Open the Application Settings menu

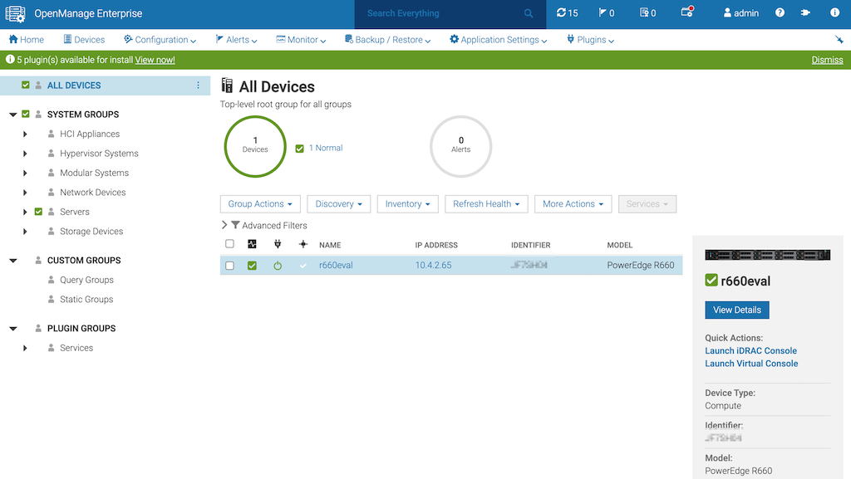(499, 40)
